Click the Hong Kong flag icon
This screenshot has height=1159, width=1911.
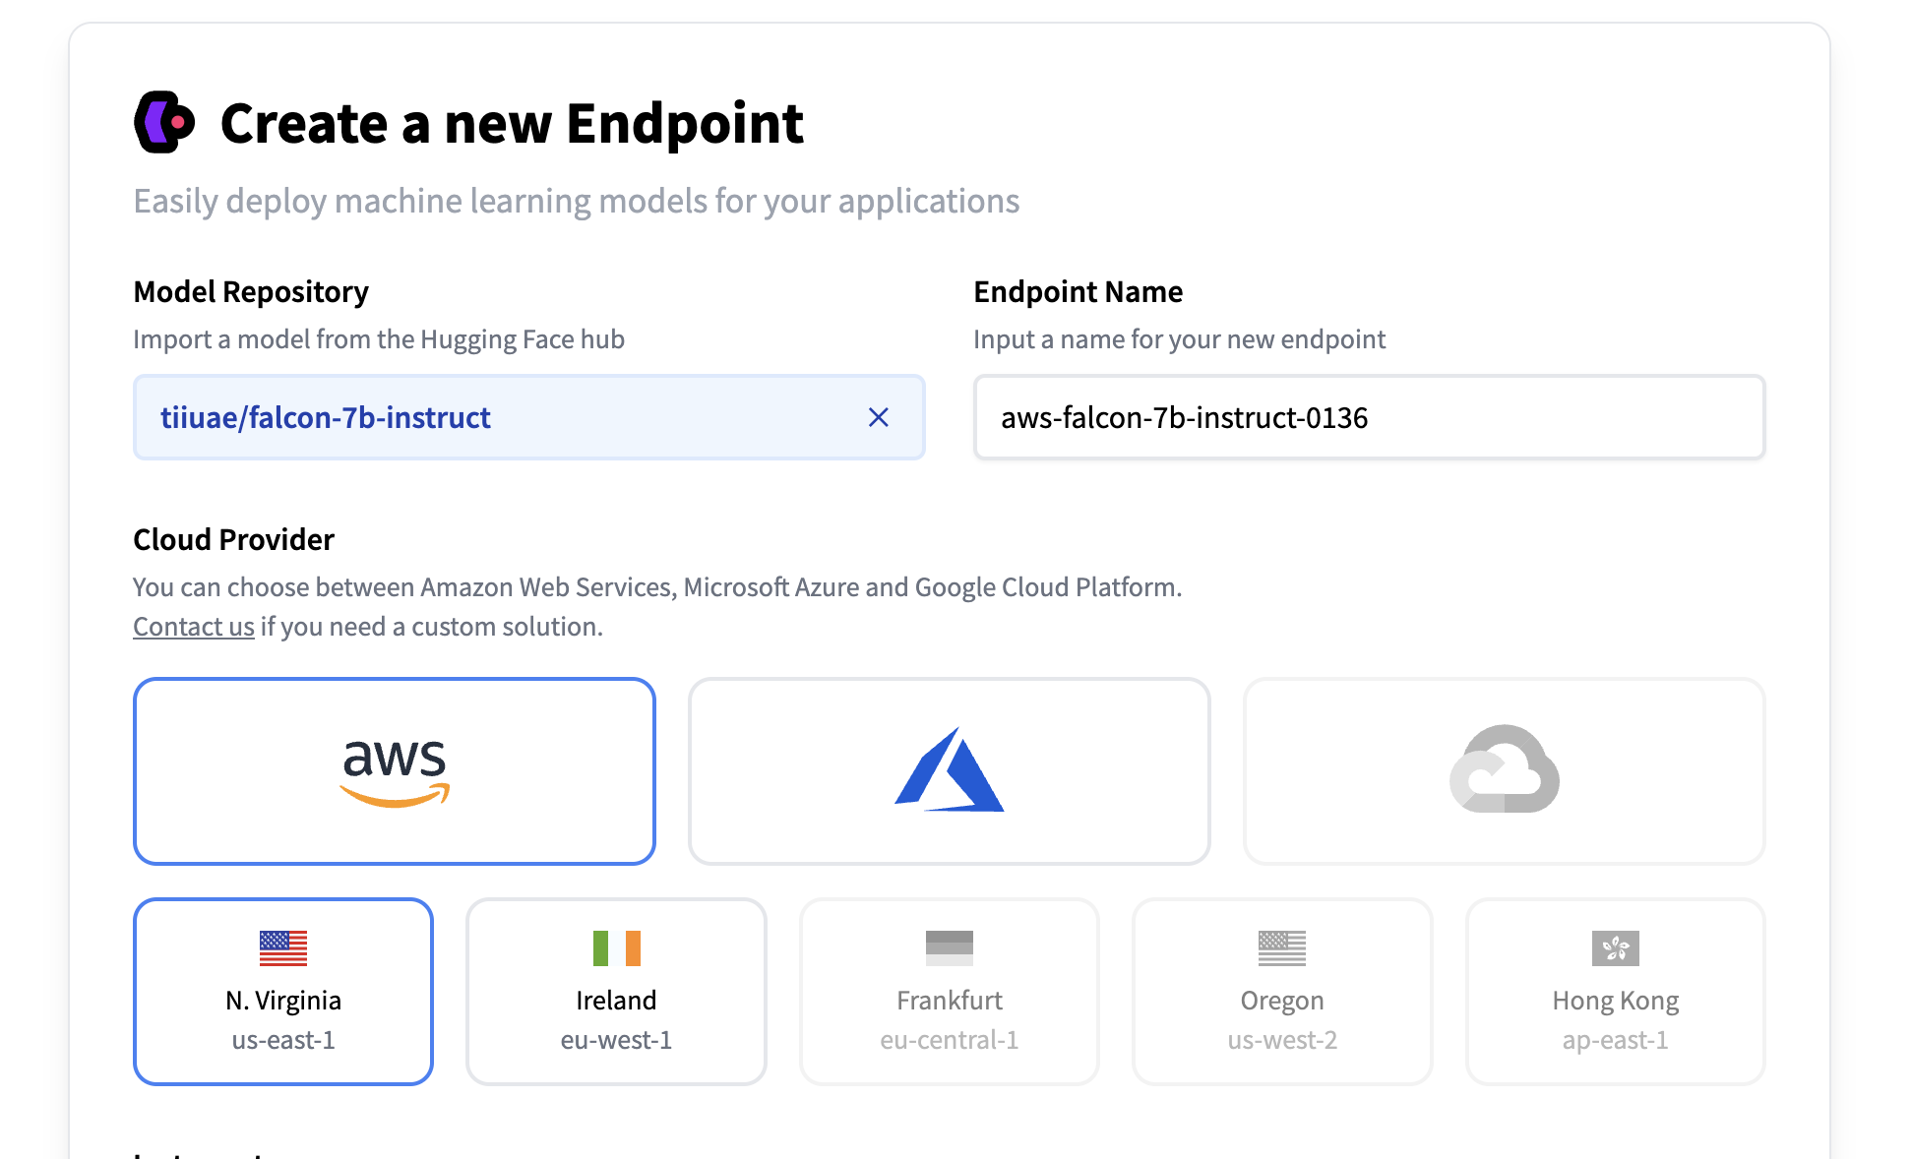[x=1615, y=947]
